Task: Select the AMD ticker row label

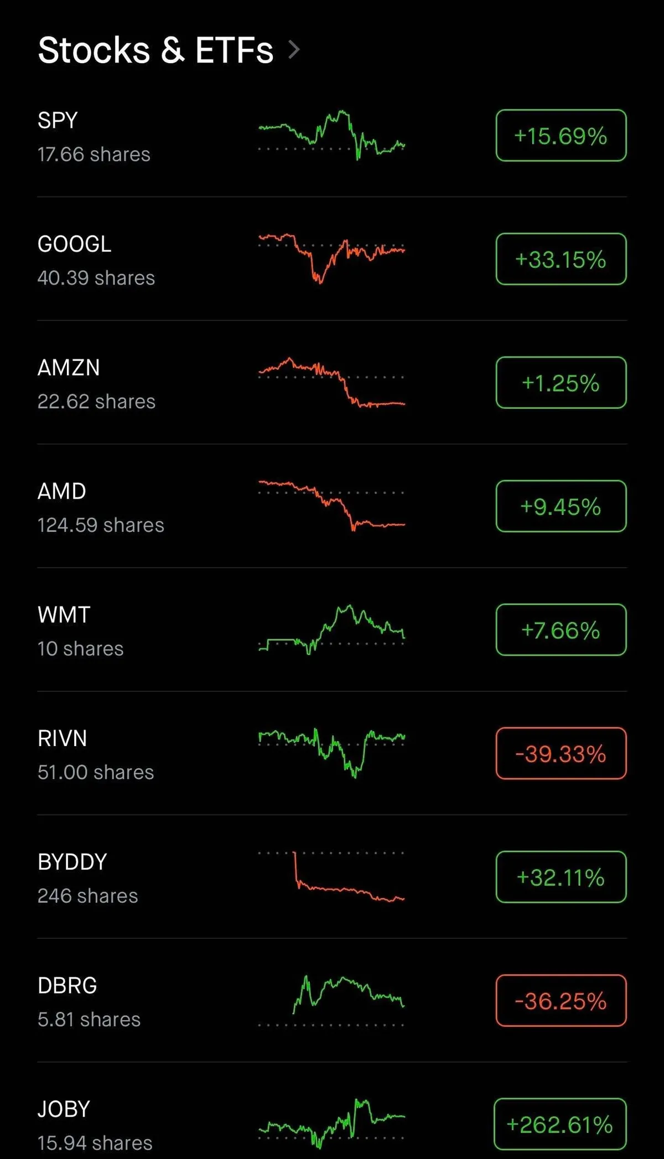Action: (62, 491)
